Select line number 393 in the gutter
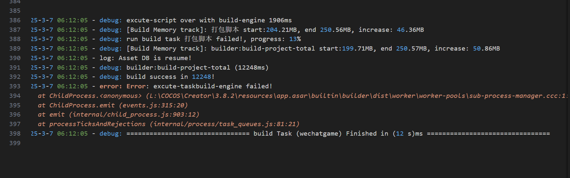 [15, 86]
